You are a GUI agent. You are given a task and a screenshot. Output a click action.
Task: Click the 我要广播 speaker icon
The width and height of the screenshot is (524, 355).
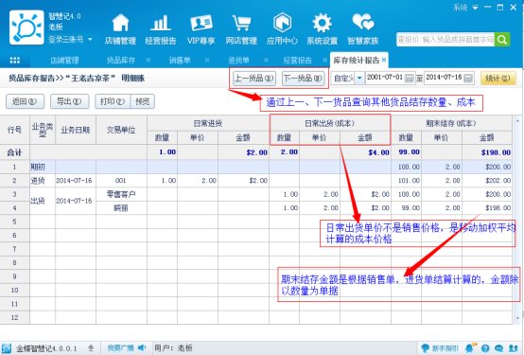142,348
